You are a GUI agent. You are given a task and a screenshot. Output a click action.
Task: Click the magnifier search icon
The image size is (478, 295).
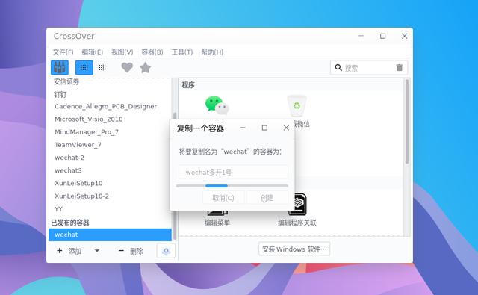[338, 67]
